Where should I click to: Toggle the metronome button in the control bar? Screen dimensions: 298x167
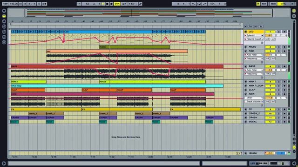click(44, 4)
